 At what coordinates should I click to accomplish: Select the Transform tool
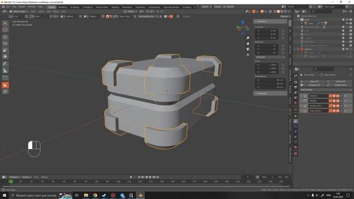5,56
